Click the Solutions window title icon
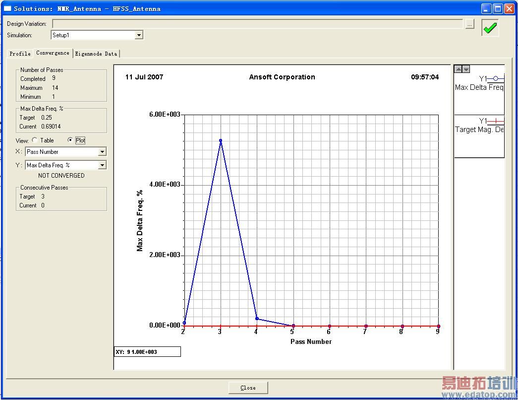Screen dimensions: 518x400 [x=7, y=8]
